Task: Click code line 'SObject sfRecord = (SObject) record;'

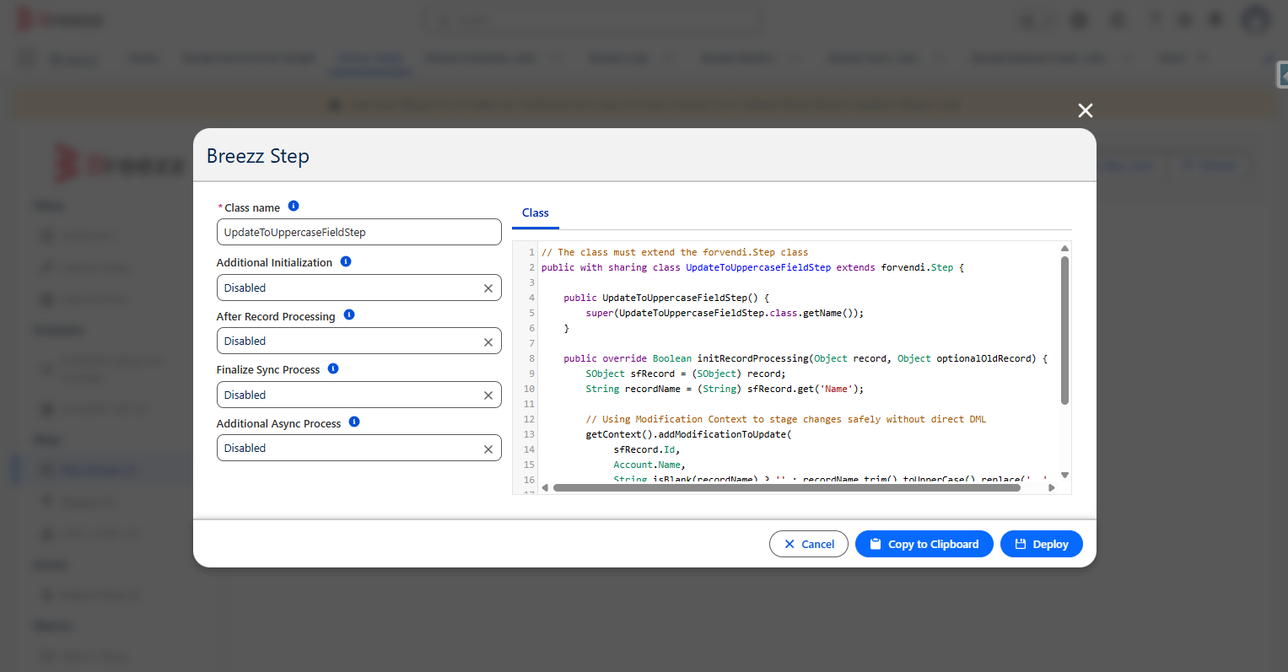Action: (685, 374)
